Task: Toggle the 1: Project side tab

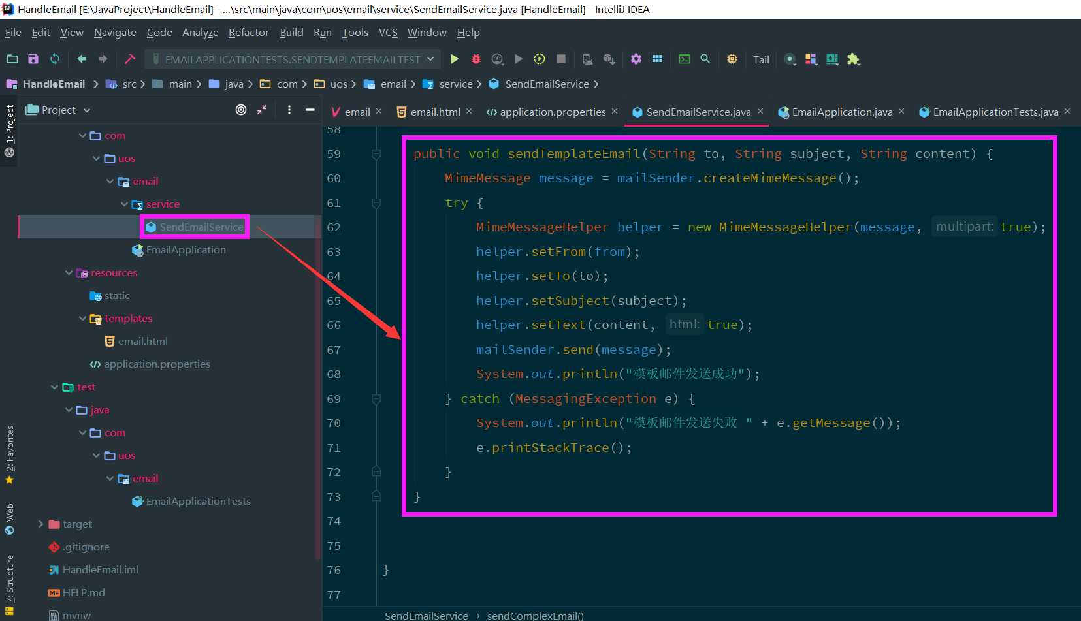Action: click(x=9, y=131)
